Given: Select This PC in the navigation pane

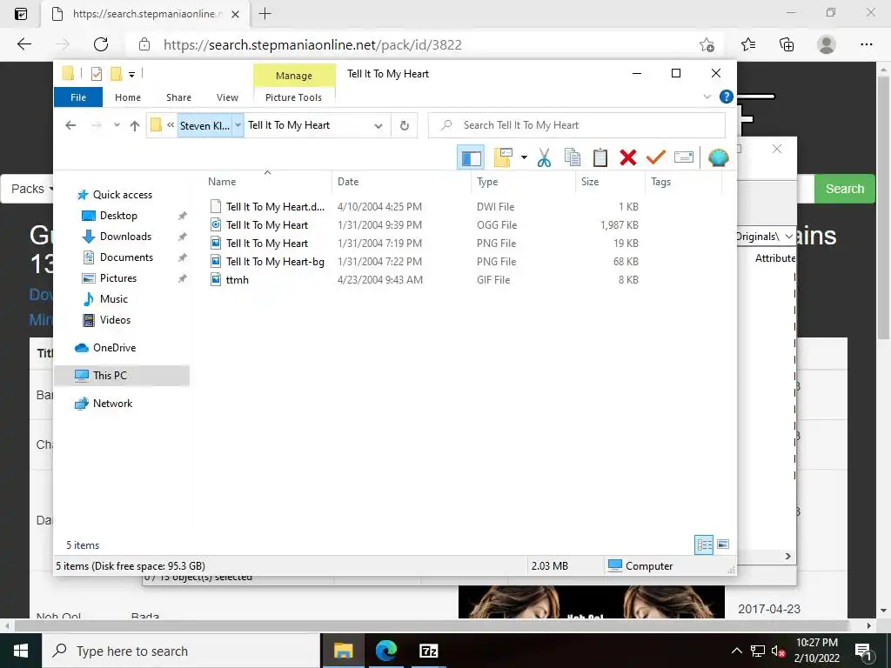Looking at the screenshot, I should pos(122,376).
